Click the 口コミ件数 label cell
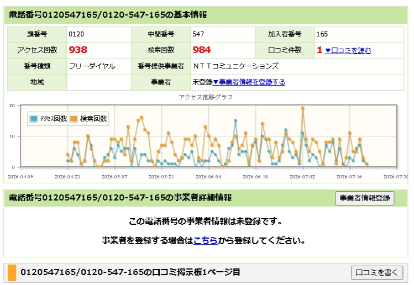Viewport: 414px width, 285px height. tap(285, 50)
